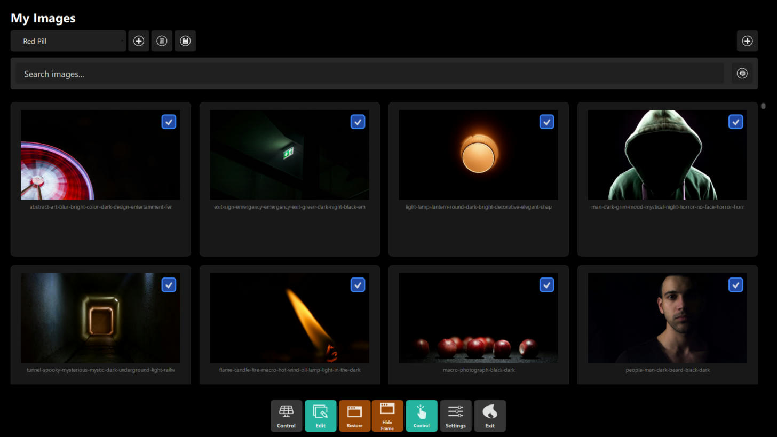The image size is (777, 437).
Task: Click the Restore window button
Action: [x=354, y=416]
